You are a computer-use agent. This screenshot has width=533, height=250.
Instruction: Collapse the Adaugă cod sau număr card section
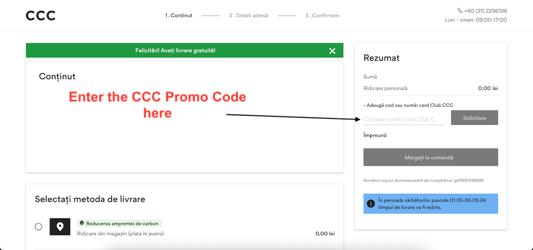(x=408, y=105)
